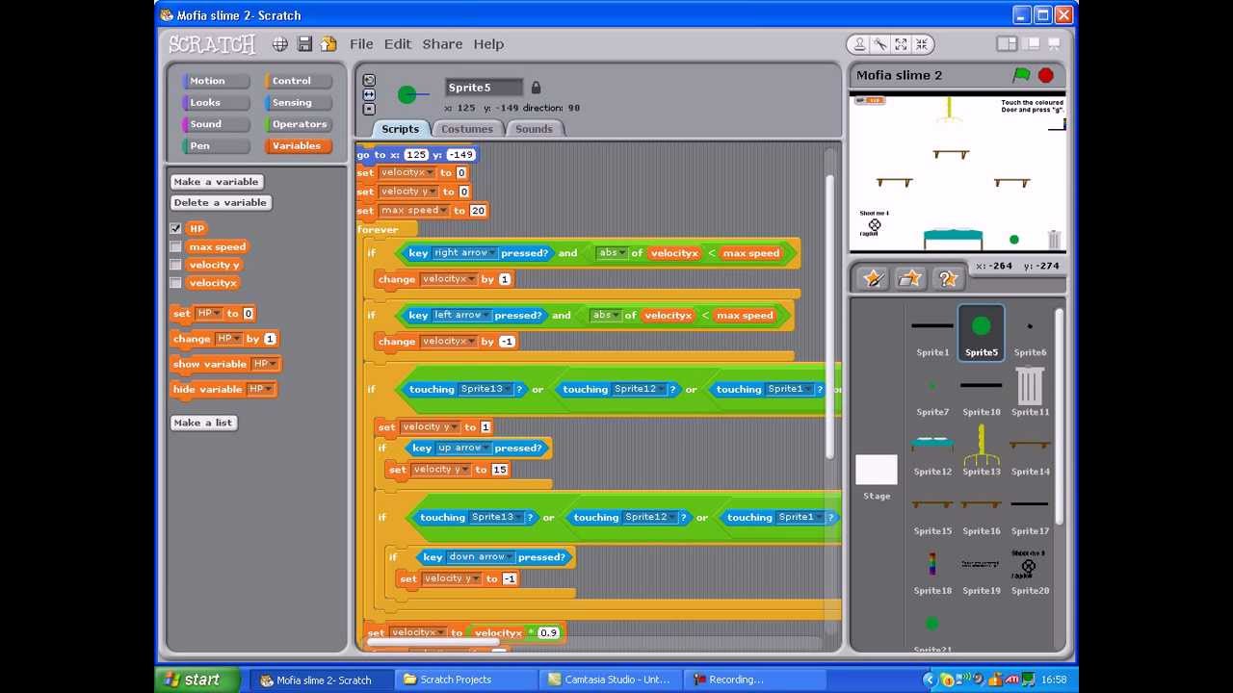Select the Stage thumbnail
Screen dimensions: 1233x693
[877, 476]
